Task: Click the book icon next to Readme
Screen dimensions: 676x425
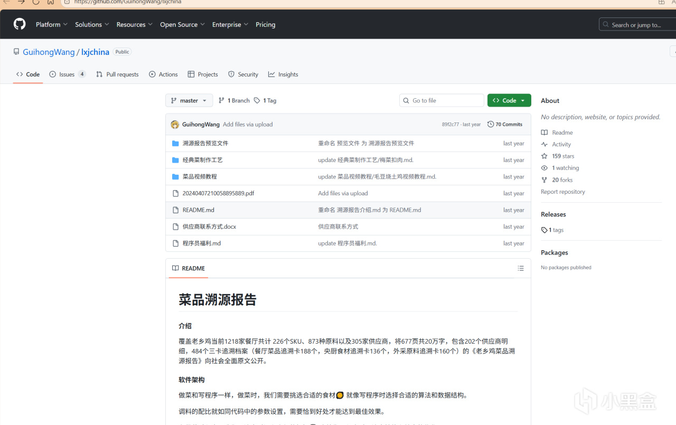Action: pos(544,133)
